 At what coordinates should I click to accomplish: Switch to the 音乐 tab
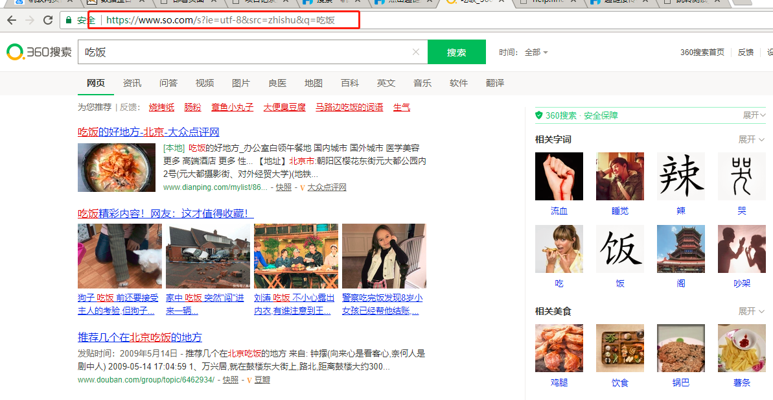pos(422,83)
